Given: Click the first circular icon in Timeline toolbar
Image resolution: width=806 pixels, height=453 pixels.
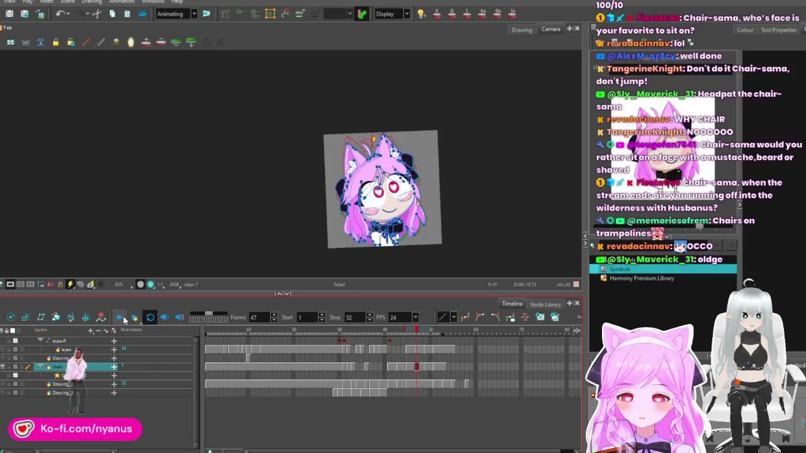Looking at the screenshot, I should [11, 317].
